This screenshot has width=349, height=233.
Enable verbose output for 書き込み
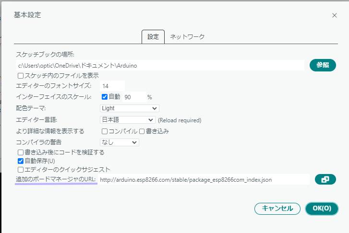tap(142, 131)
